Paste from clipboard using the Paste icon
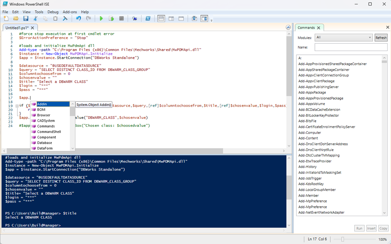 coord(56,19)
